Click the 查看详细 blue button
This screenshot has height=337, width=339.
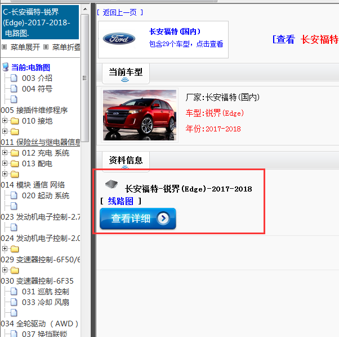coord(138,218)
